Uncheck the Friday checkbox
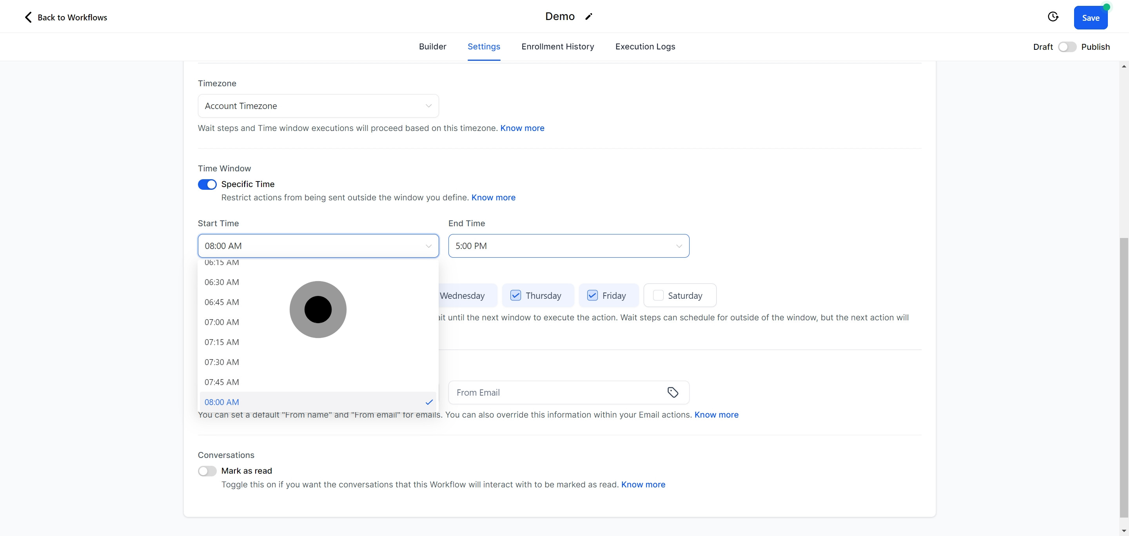1129x536 pixels. click(x=592, y=295)
